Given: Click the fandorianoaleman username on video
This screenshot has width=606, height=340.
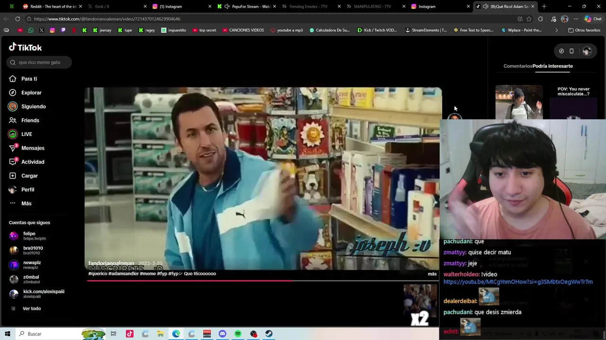Looking at the screenshot, I should tap(111, 263).
